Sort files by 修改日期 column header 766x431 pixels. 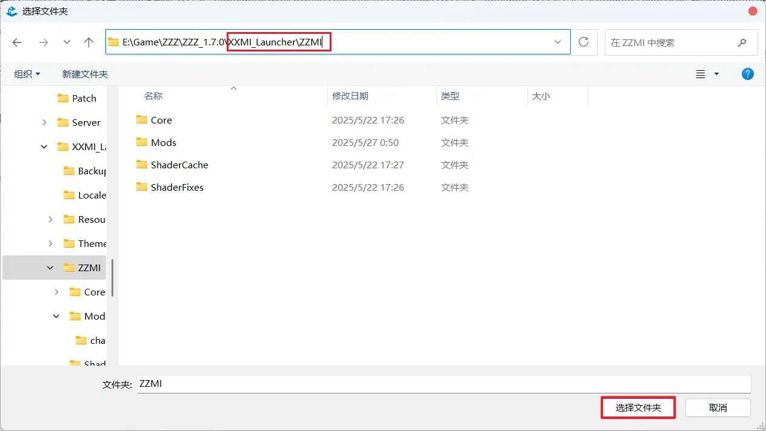click(350, 96)
